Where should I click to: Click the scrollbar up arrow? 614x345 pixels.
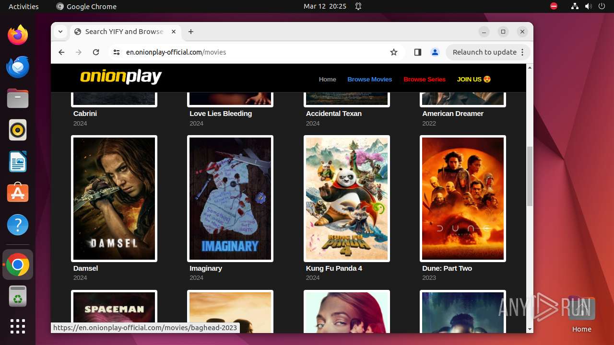click(x=530, y=68)
